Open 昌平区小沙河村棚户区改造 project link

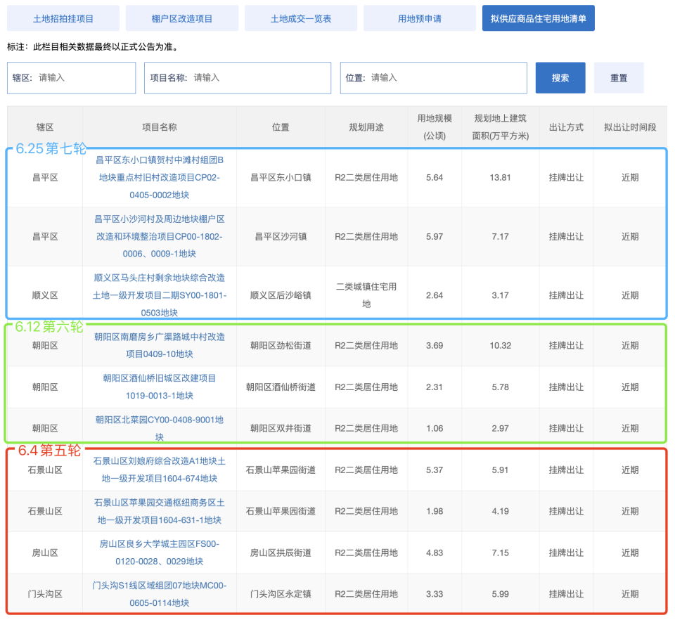pyautogui.click(x=160, y=236)
